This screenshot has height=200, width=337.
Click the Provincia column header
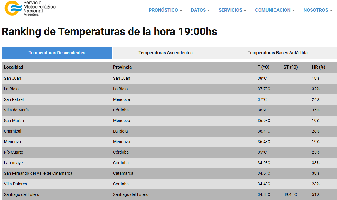[122, 67]
